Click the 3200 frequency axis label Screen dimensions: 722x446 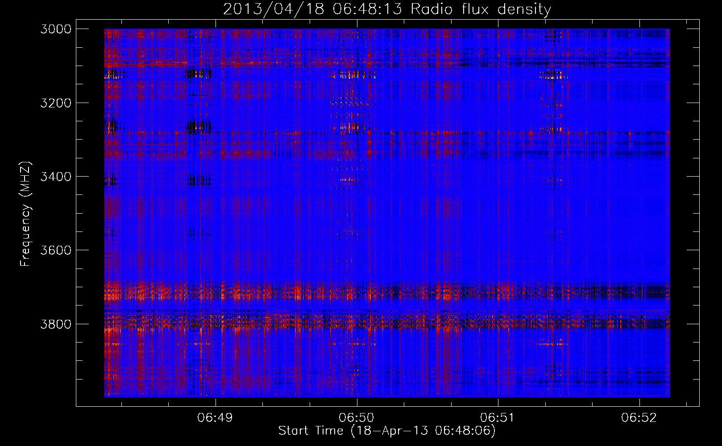point(56,103)
